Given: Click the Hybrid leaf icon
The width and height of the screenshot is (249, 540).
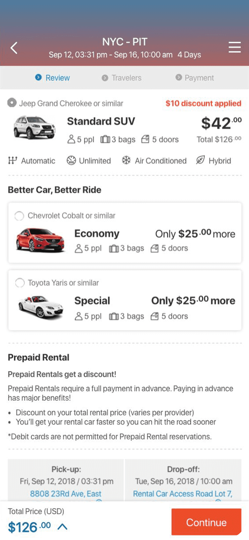Looking at the screenshot, I should (200, 160).
